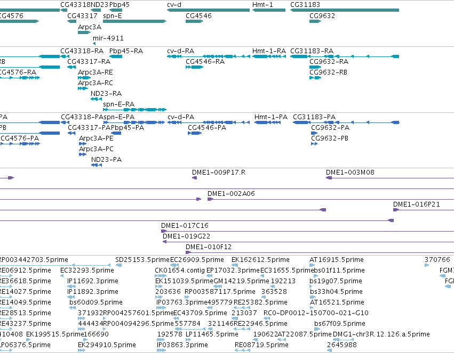Click EST 2645988 label
Image resolution: width=454 pixels, height=353 pixels.
coord(342,345)
